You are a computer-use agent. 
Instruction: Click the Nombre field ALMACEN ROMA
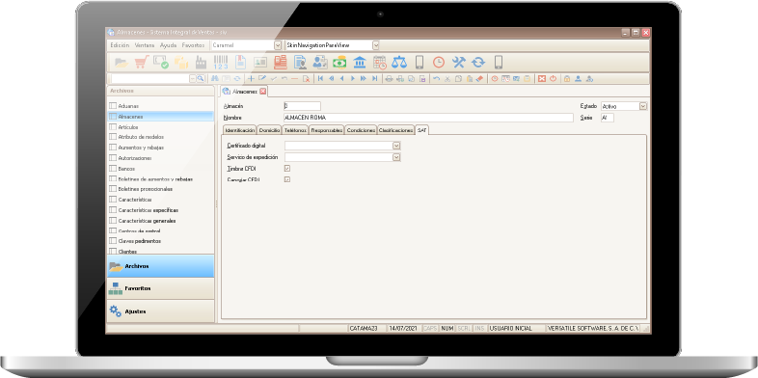click(428, 118)
